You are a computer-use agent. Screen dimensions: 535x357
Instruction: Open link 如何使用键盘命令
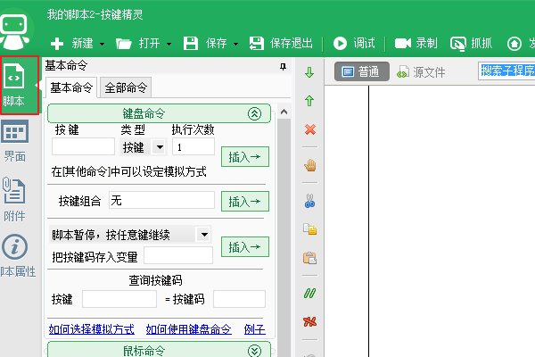pyautogui.click(x=189, y=329)
